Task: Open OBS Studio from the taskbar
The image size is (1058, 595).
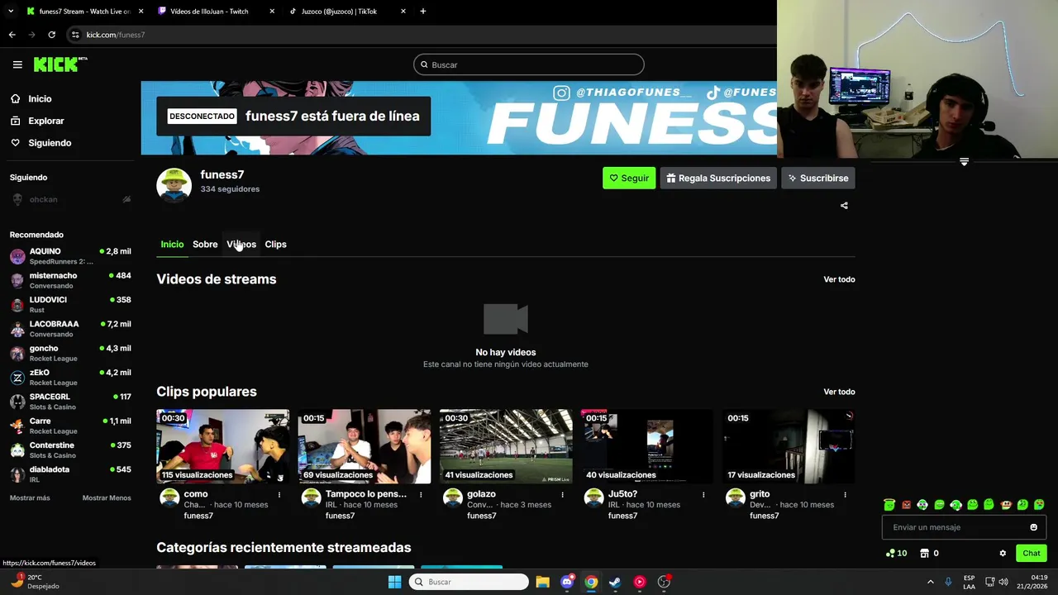Action: (x=664, y=582)
